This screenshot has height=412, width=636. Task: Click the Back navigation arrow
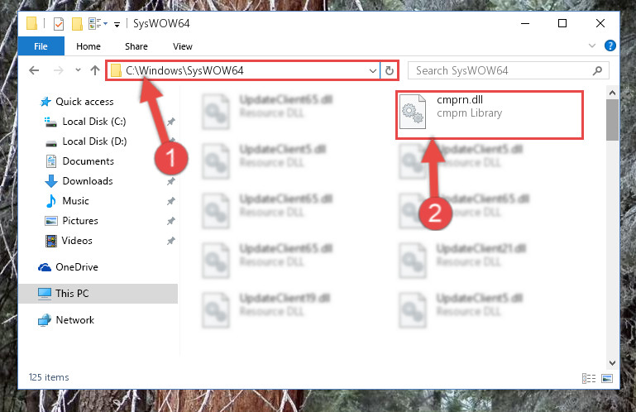[x=34, y=70]
